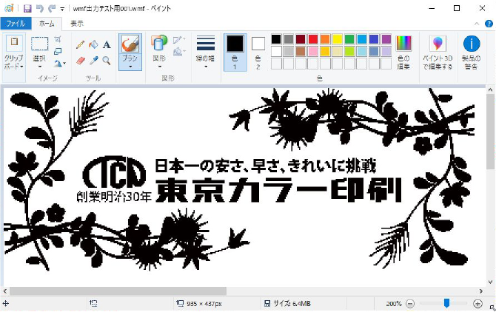Click the horizontal scrollbar thumb

point(118,291)
